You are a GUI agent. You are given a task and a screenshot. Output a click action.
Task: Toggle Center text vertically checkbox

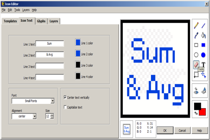pyautogui.click(x=65, y=97)
